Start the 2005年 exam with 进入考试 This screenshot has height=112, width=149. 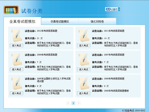[16, 93]
